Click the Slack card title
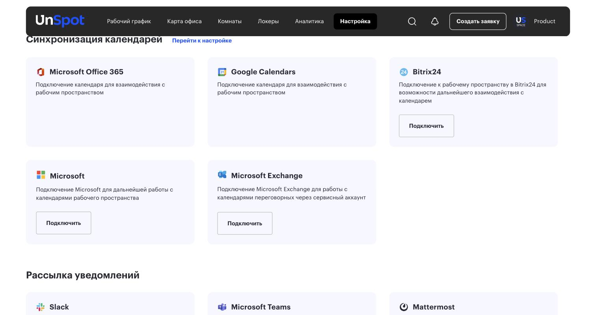The width and height of the screenshot is (596, 315). (59, 307)
